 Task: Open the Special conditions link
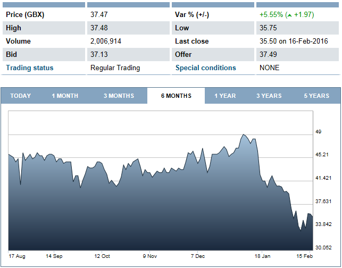(205, 68)
